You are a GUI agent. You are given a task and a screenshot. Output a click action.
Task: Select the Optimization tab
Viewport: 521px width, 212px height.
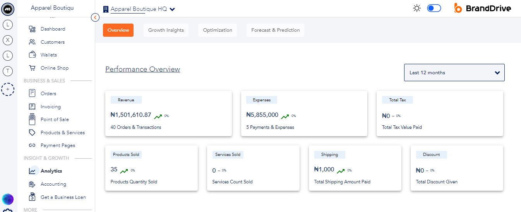(218, 30)
